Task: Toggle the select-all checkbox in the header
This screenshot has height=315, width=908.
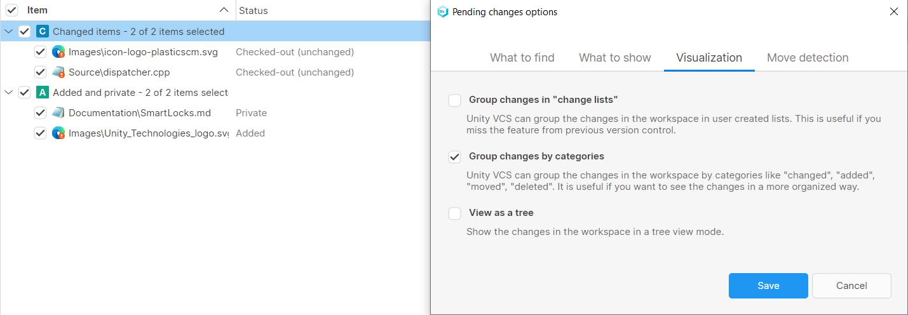Action: pos(12,10)
